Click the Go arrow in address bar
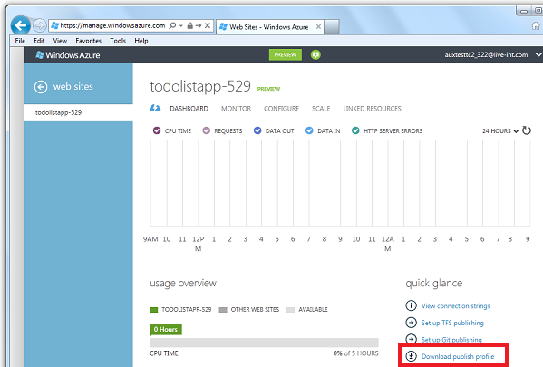This screenshot has width=543, height=367. click(x=199, y=25)
